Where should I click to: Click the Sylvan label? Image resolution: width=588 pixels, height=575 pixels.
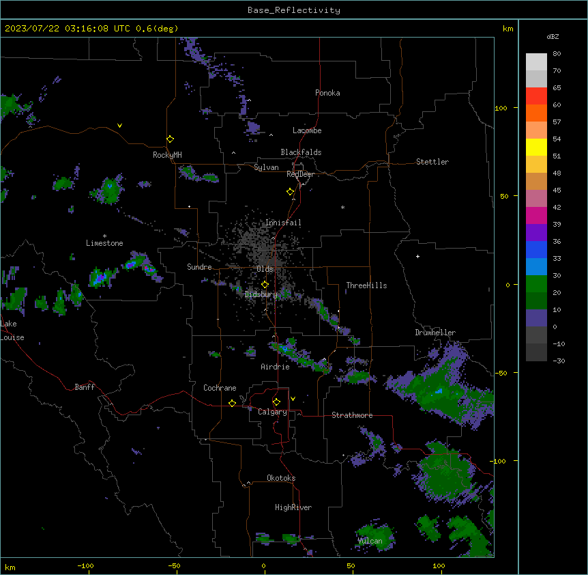(266, 167)
